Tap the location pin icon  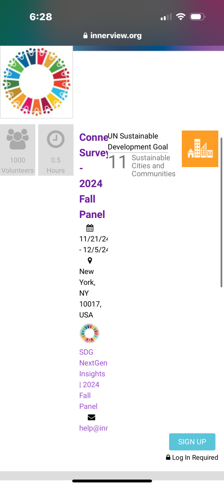(90, 261)
